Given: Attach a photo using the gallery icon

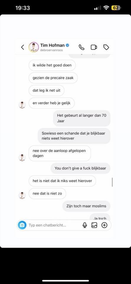Looking at the screenshot, I should pos(94,225).
